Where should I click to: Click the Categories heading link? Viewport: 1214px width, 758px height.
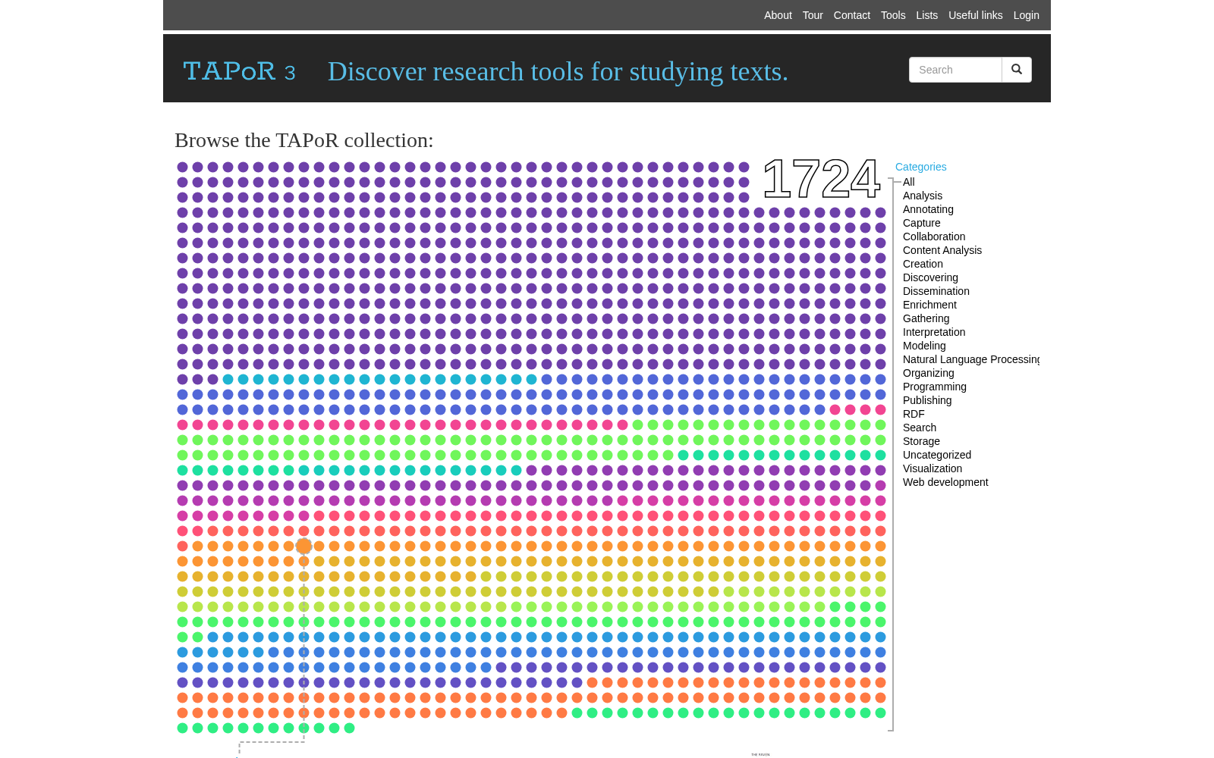click(x=920, y=167)
